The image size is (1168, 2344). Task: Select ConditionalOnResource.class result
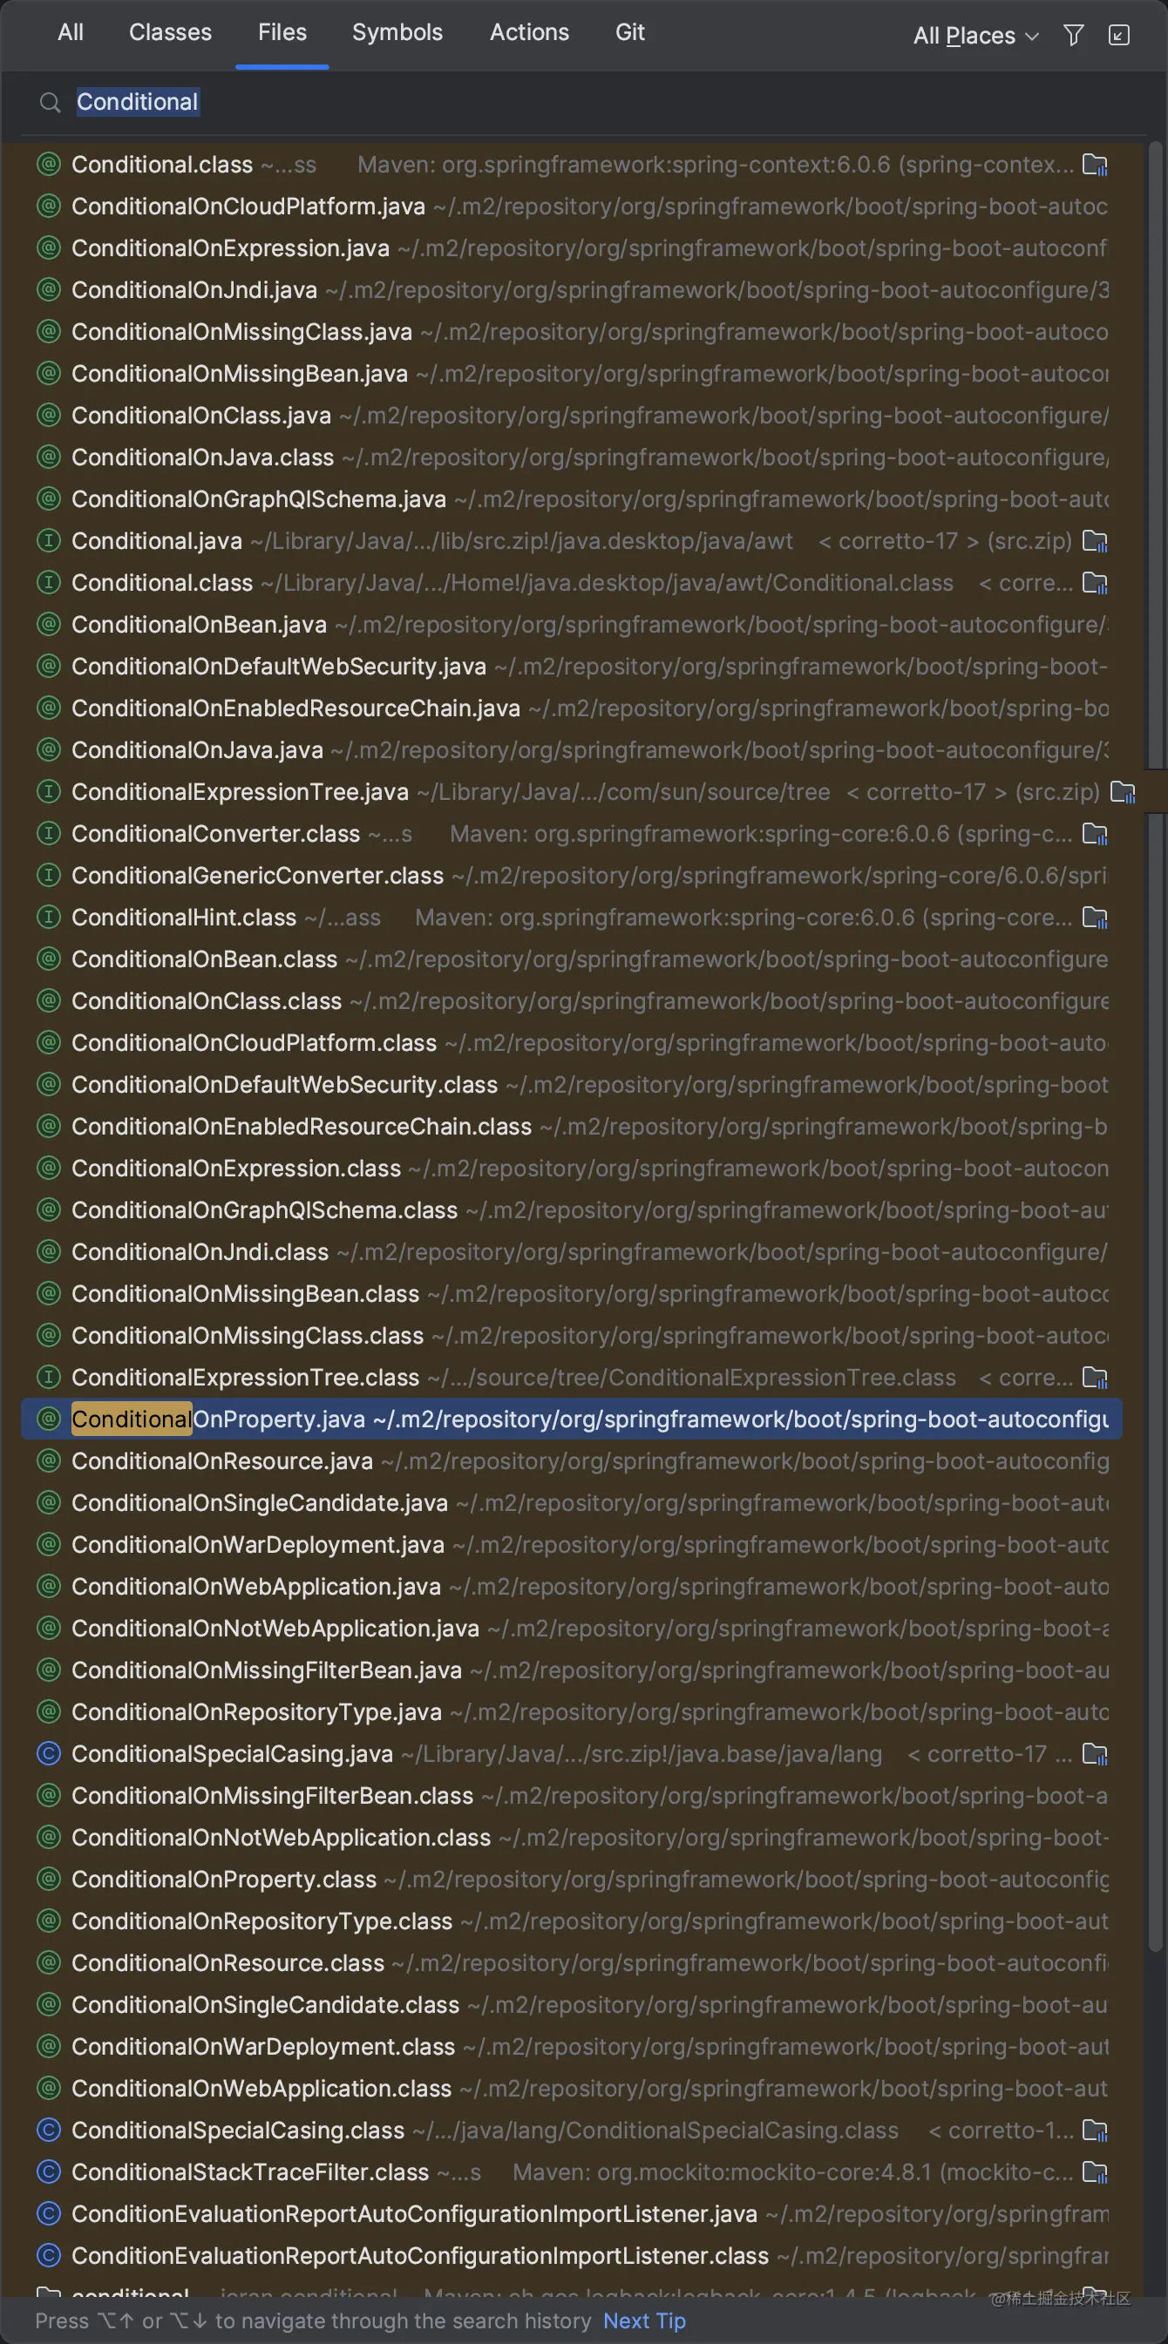pyautogui.click(x=572, y=1964)
